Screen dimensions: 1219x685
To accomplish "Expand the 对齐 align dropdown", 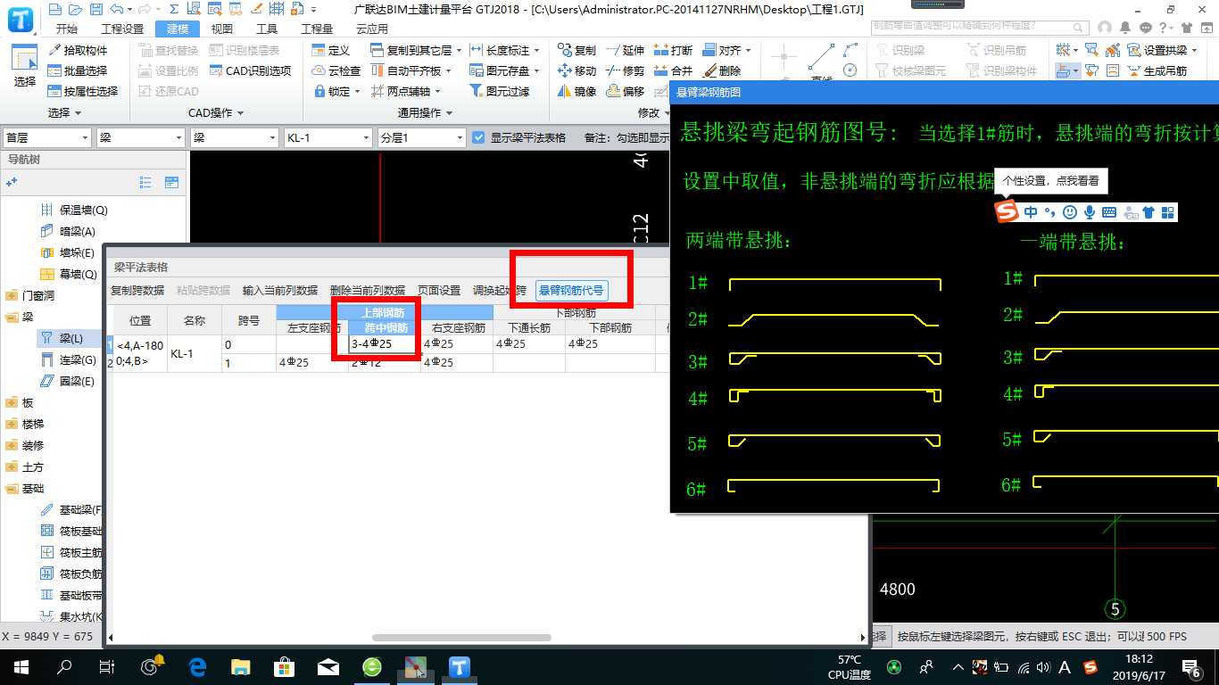I will click(x=748, y=51).
